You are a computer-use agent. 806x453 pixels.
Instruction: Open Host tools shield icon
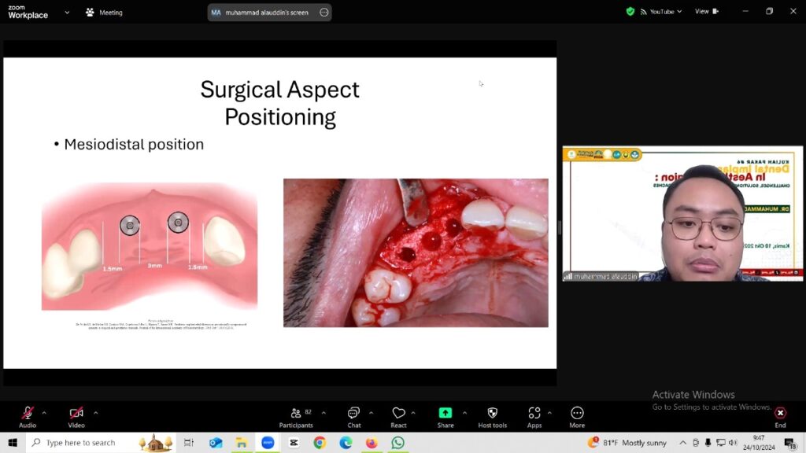click(x=493, y=417)
